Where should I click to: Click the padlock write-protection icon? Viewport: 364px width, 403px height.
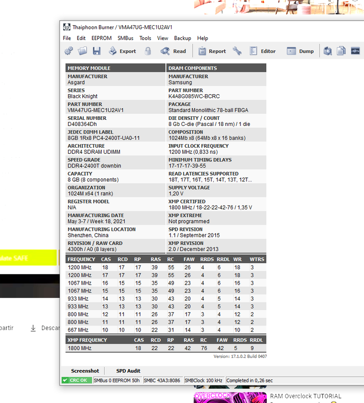(x=148, y=51)
